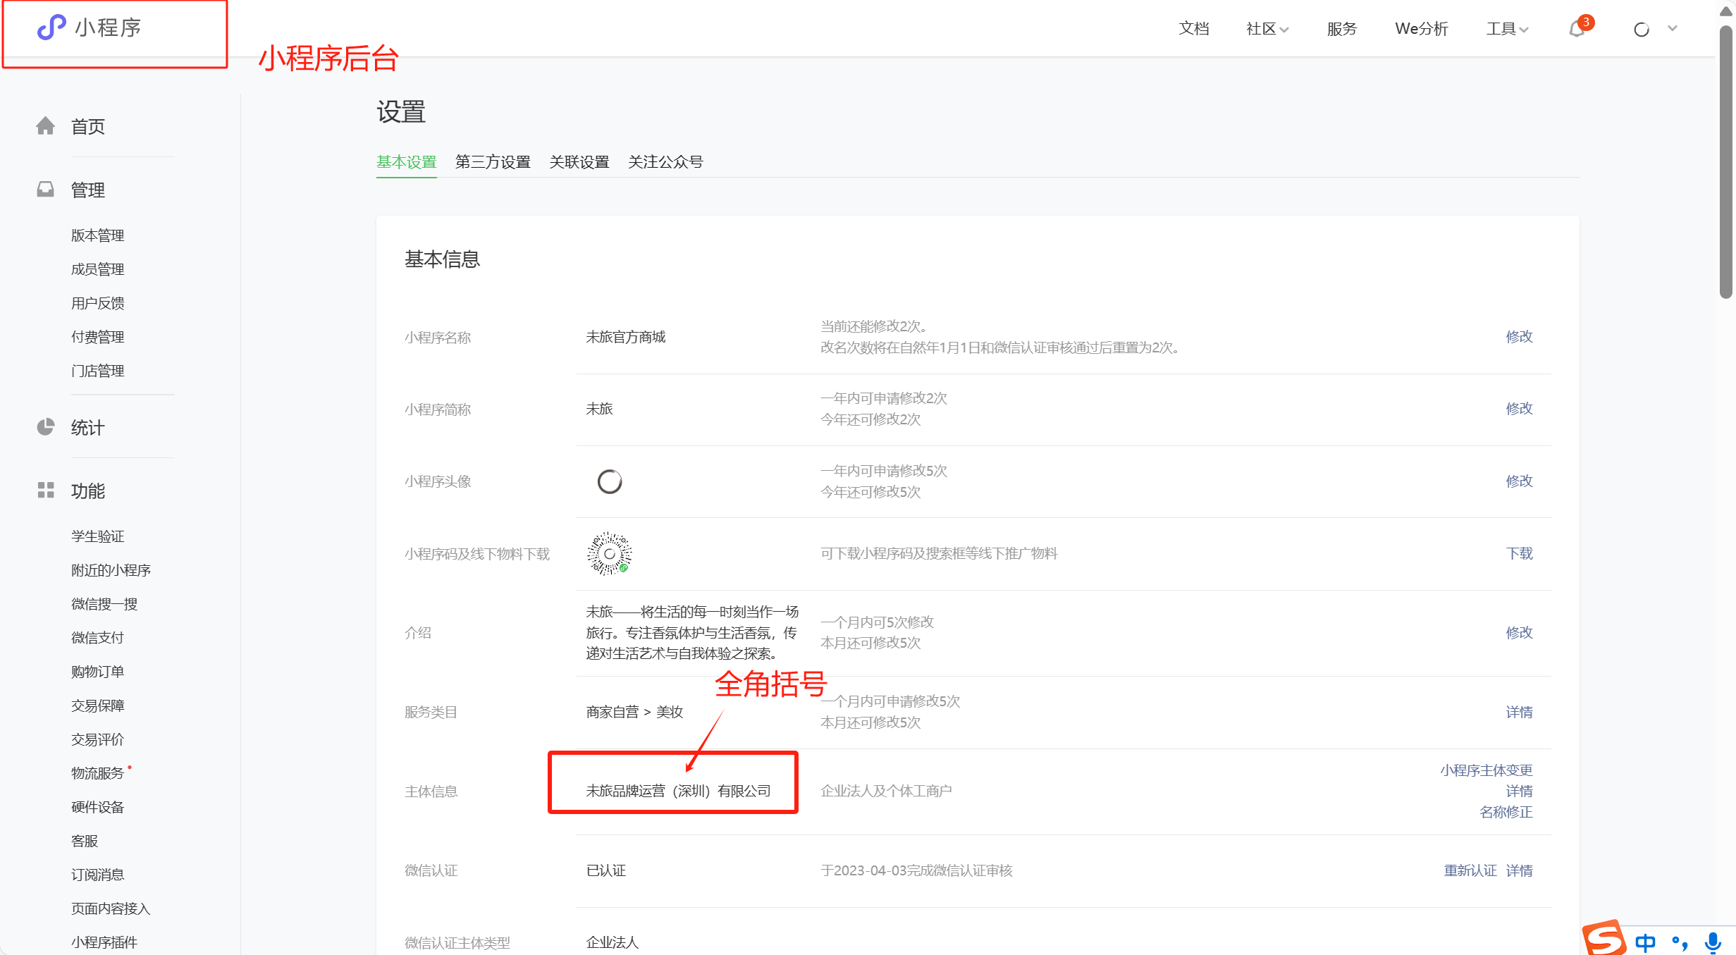Click the vertical scrollbar thumb on the right
The image size is (1736, 955).
[1725, 162]
